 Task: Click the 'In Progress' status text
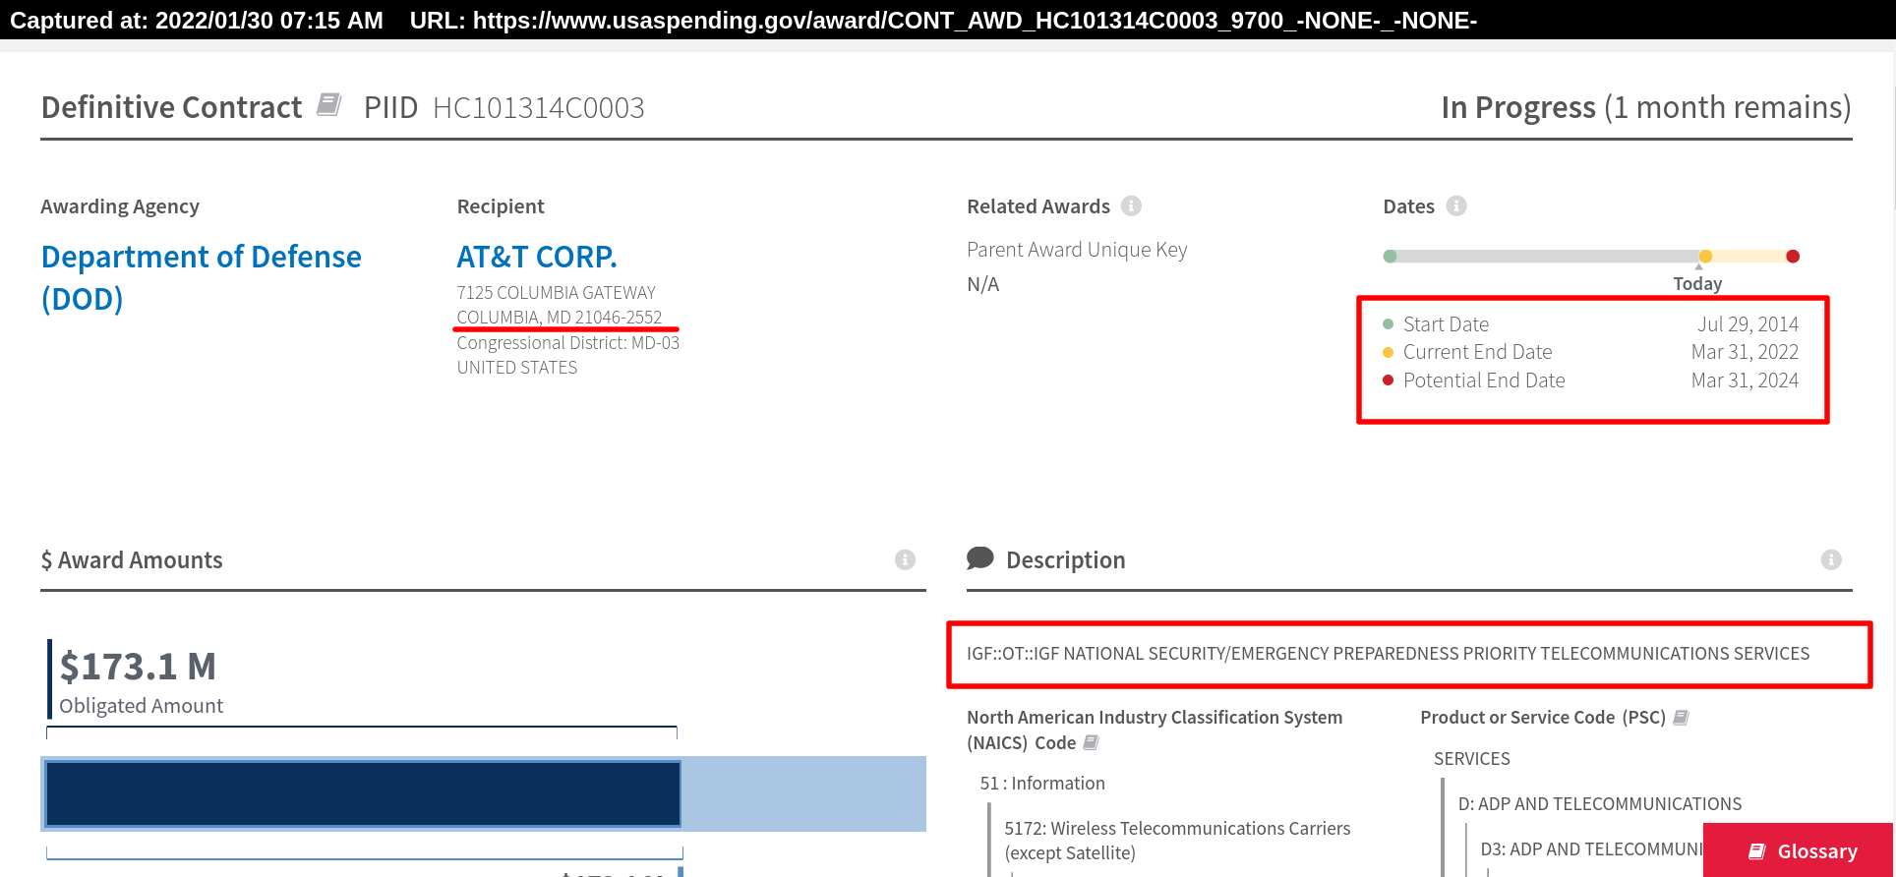(x=1518, y=107)
